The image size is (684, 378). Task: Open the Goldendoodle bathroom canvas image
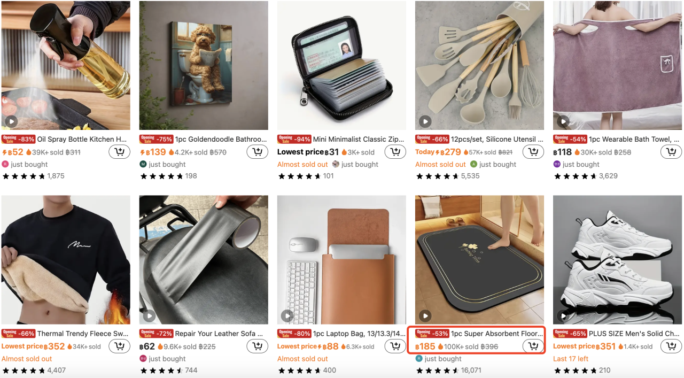[x=204, y=65]
